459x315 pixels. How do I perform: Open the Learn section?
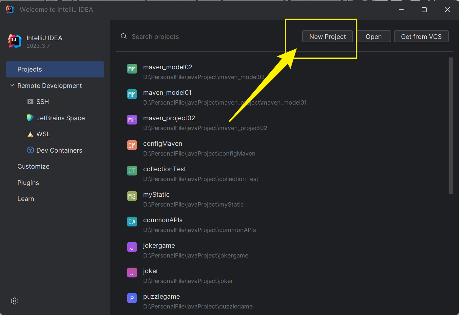[26, 199]
